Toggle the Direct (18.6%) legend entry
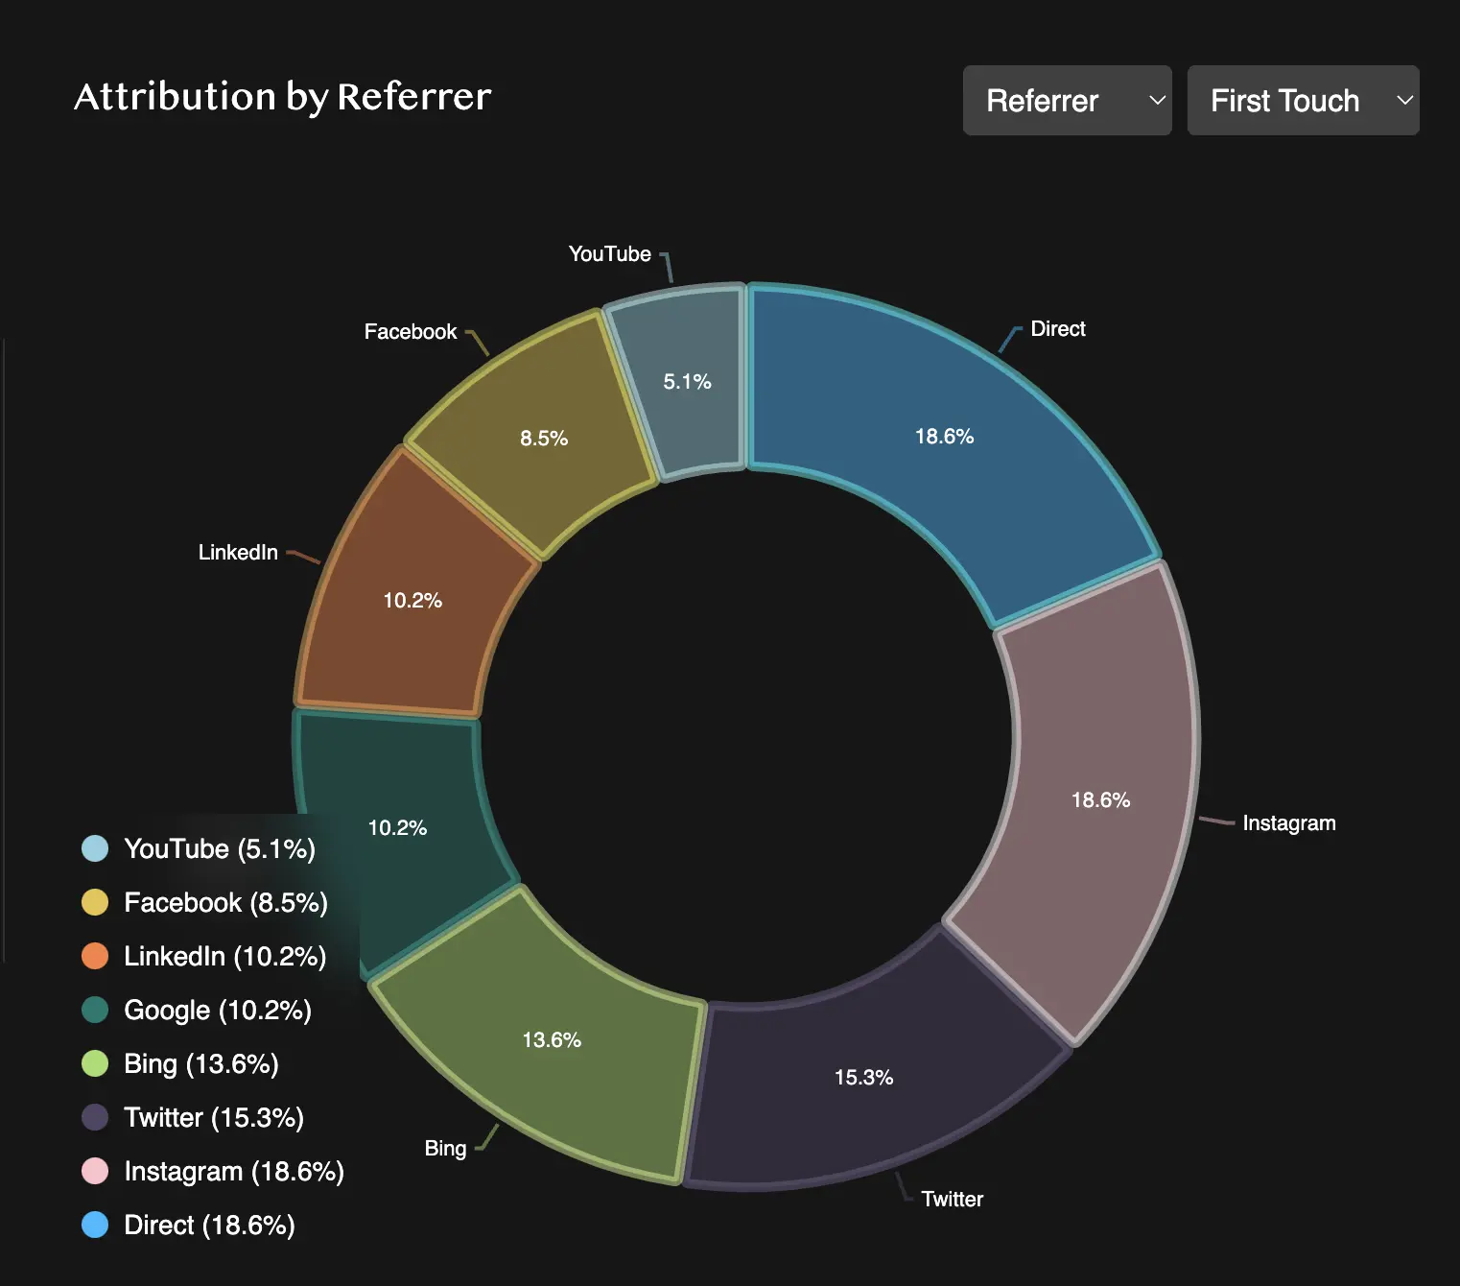The width and height of the screenshot is (1460, 1286). point(189,1225)
